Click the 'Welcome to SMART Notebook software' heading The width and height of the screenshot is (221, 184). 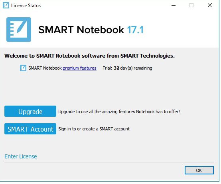tap(89, 56)
